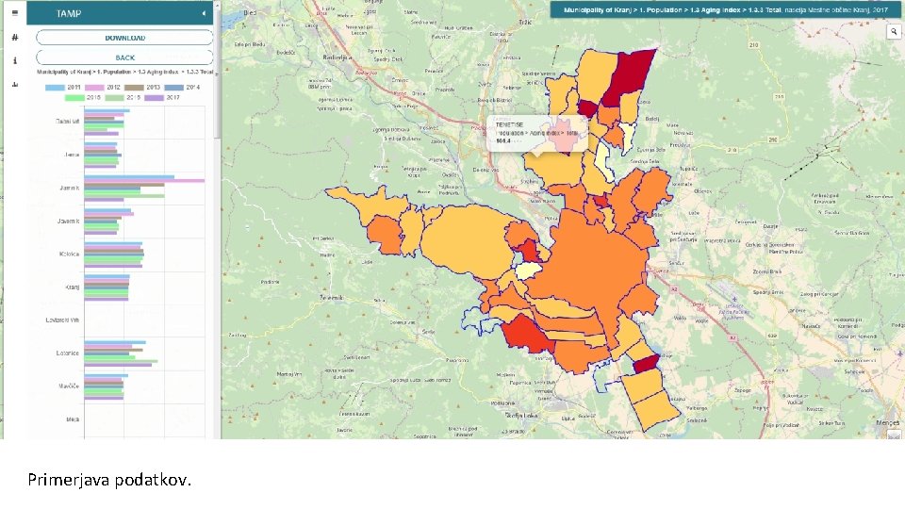Click the panel breadcrumb path text
This screenshot has width=905, height=509.
point(124,73)
